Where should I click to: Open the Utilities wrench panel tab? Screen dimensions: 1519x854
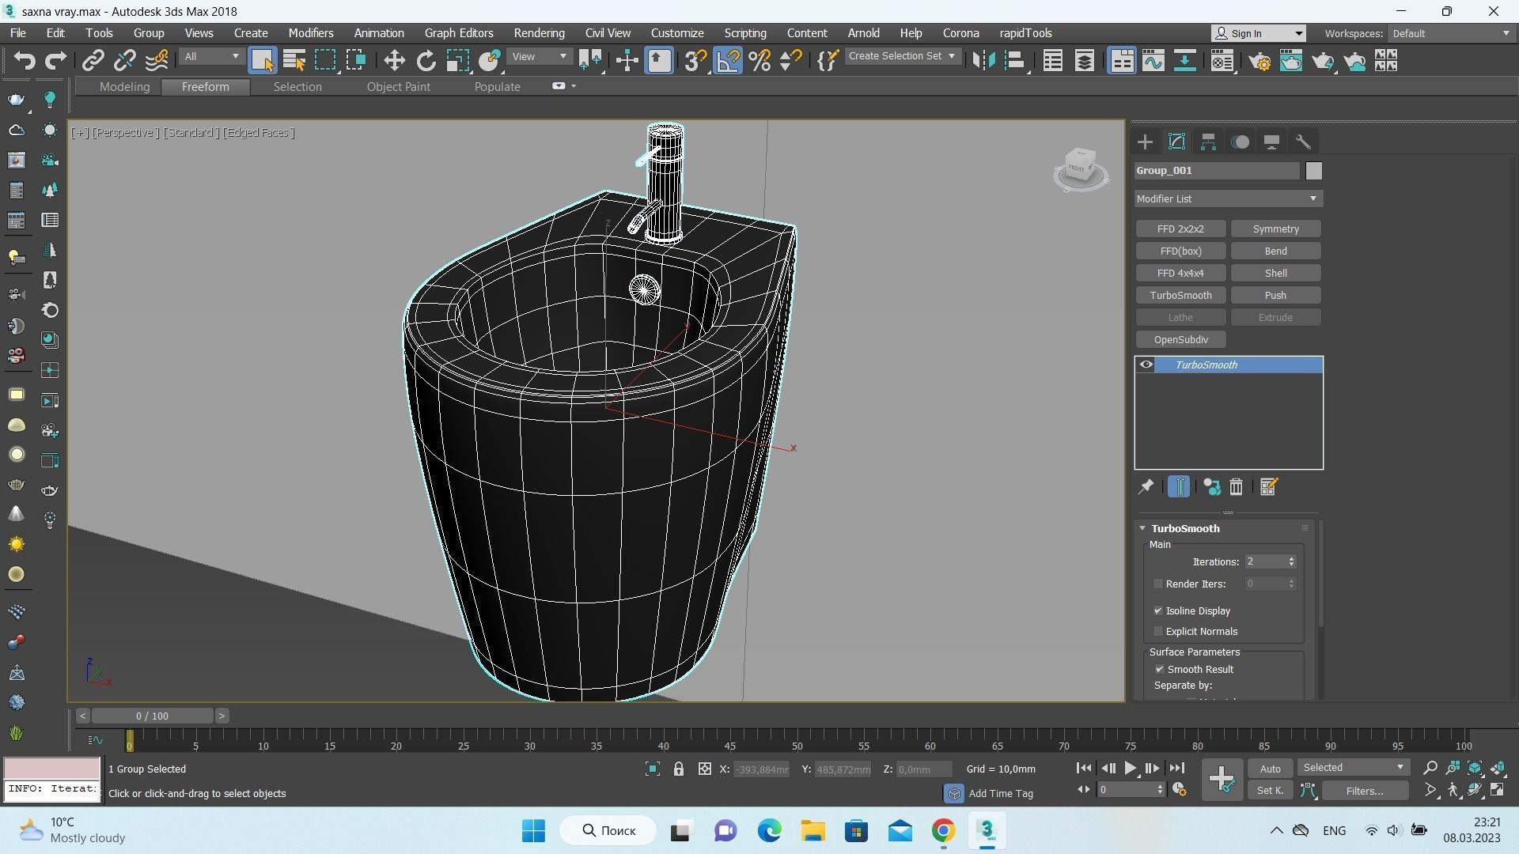pyautogui.click(x=1303, y=142)
